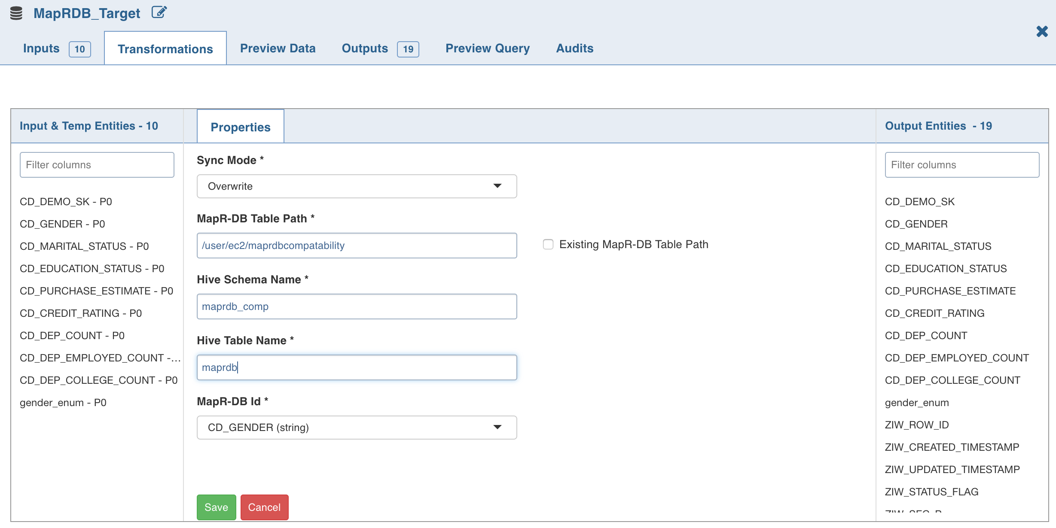
Task: Click the database stack icon
Action: point(16,13)
